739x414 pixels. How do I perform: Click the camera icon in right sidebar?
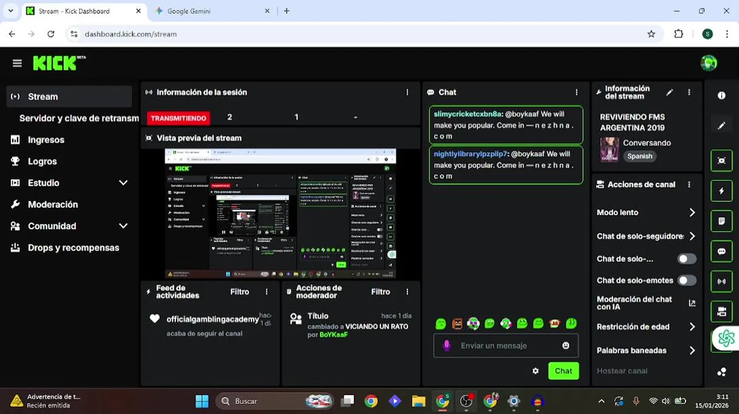(x=722, y=312)
